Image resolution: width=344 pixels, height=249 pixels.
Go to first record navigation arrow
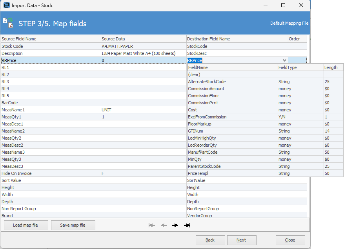152,225
